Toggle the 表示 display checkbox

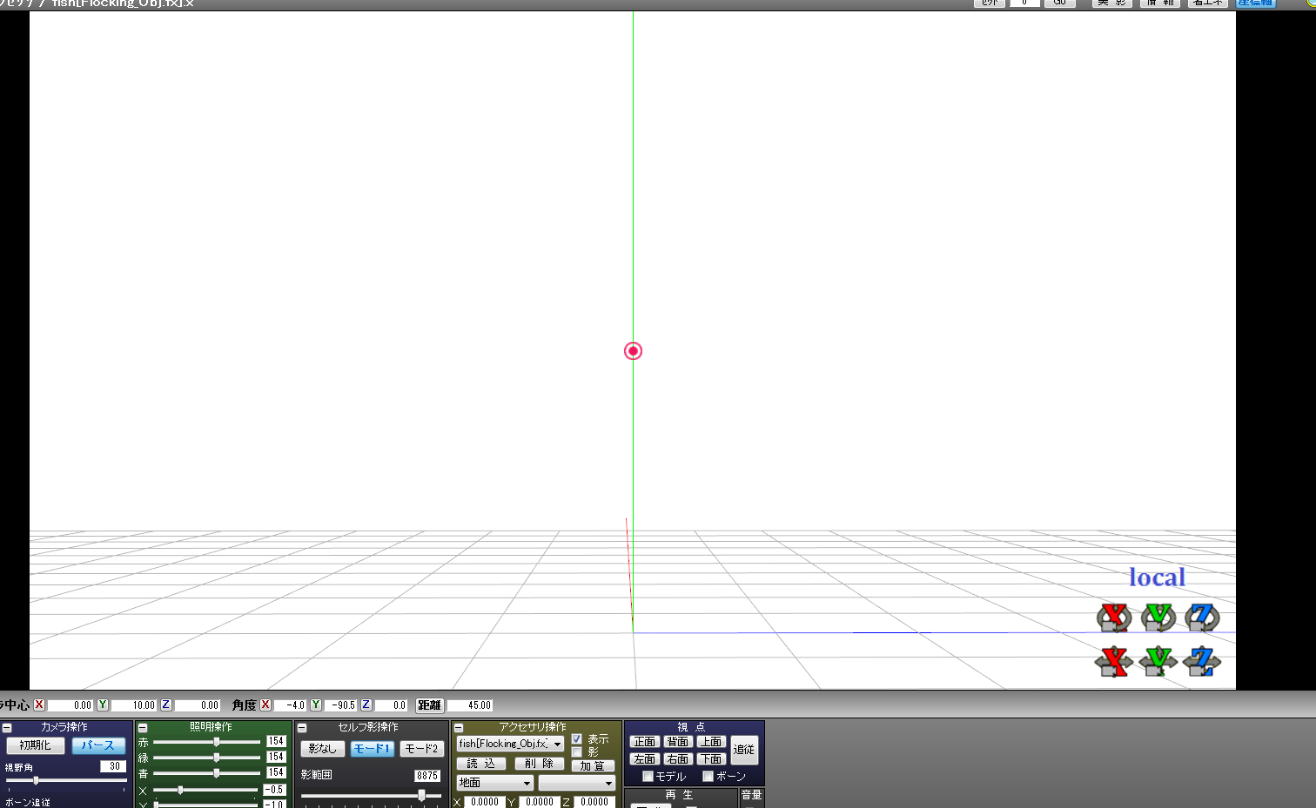click(x=576, y=739)
